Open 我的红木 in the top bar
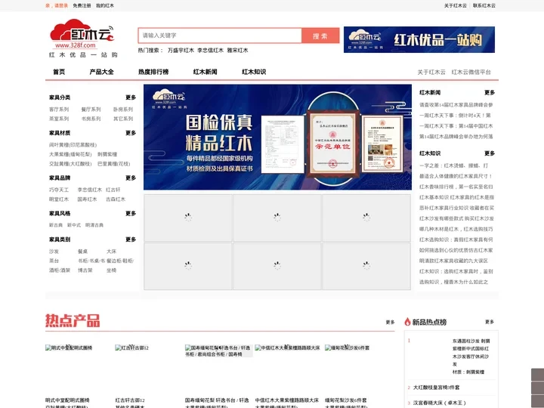The image size is (544, 408). pos(105,5)
